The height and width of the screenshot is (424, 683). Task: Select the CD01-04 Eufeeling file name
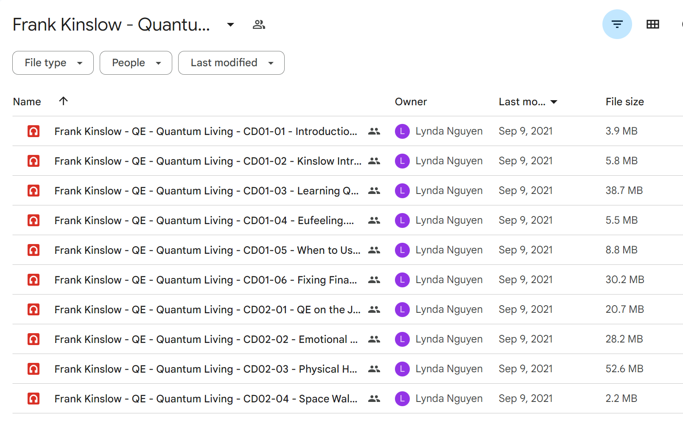coord(204,221)
